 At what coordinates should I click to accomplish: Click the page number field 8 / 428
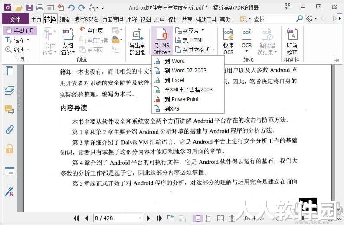tap(115, 218)
